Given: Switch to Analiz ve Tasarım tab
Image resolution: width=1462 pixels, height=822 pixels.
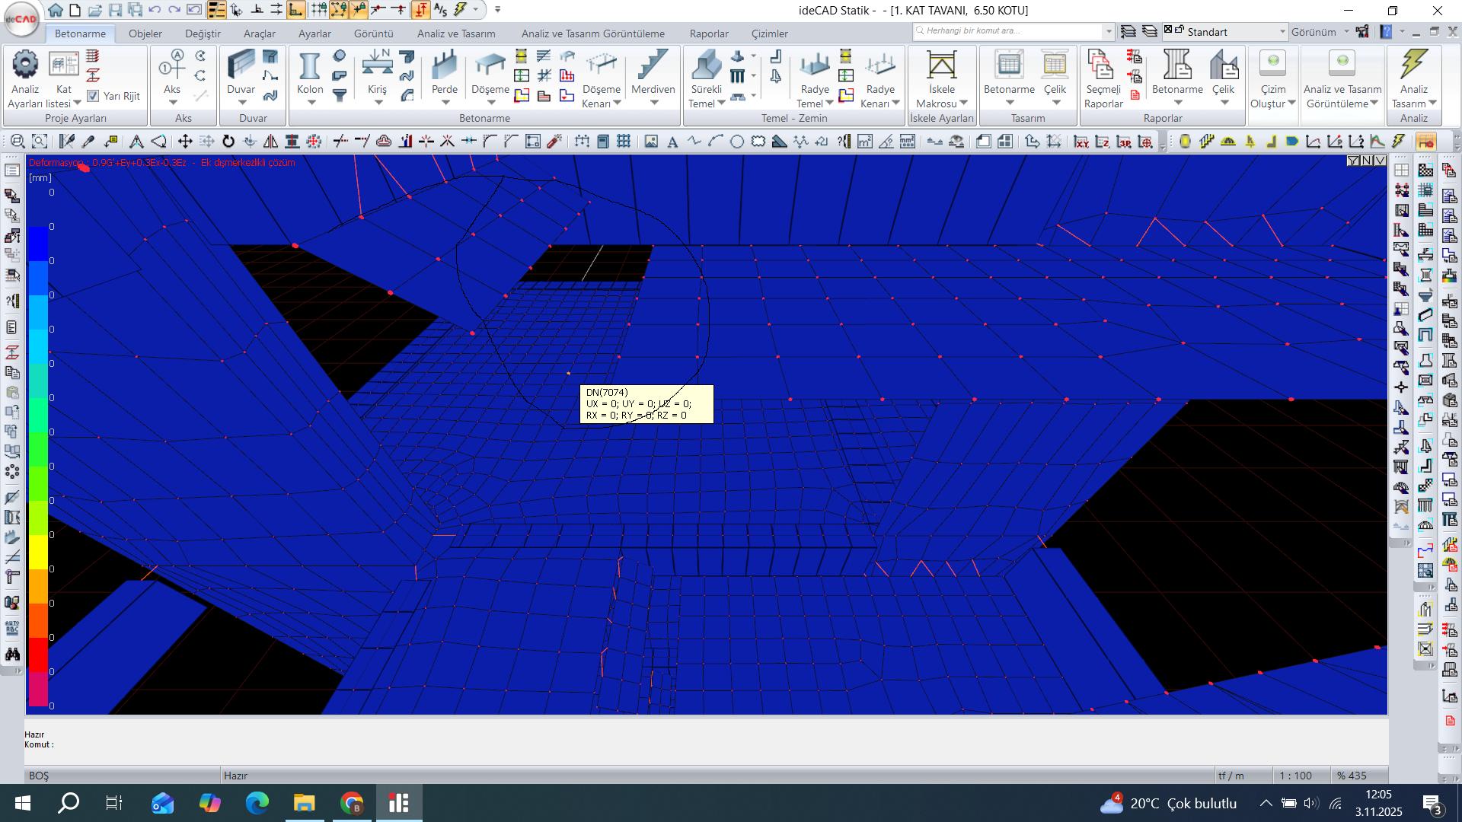Looking at the screenshot, I should [455, 33].
